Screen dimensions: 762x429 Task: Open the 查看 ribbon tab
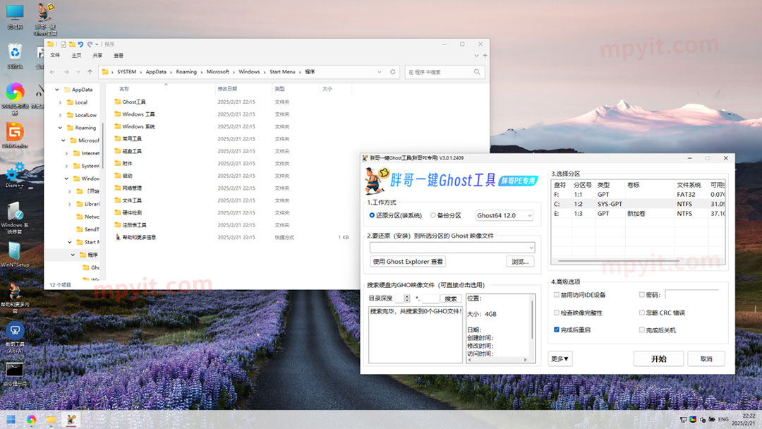coord(119,55)
